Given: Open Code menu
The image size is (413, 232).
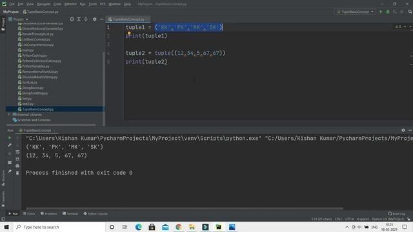Looking at the screenshot, I should coord(57,4).
